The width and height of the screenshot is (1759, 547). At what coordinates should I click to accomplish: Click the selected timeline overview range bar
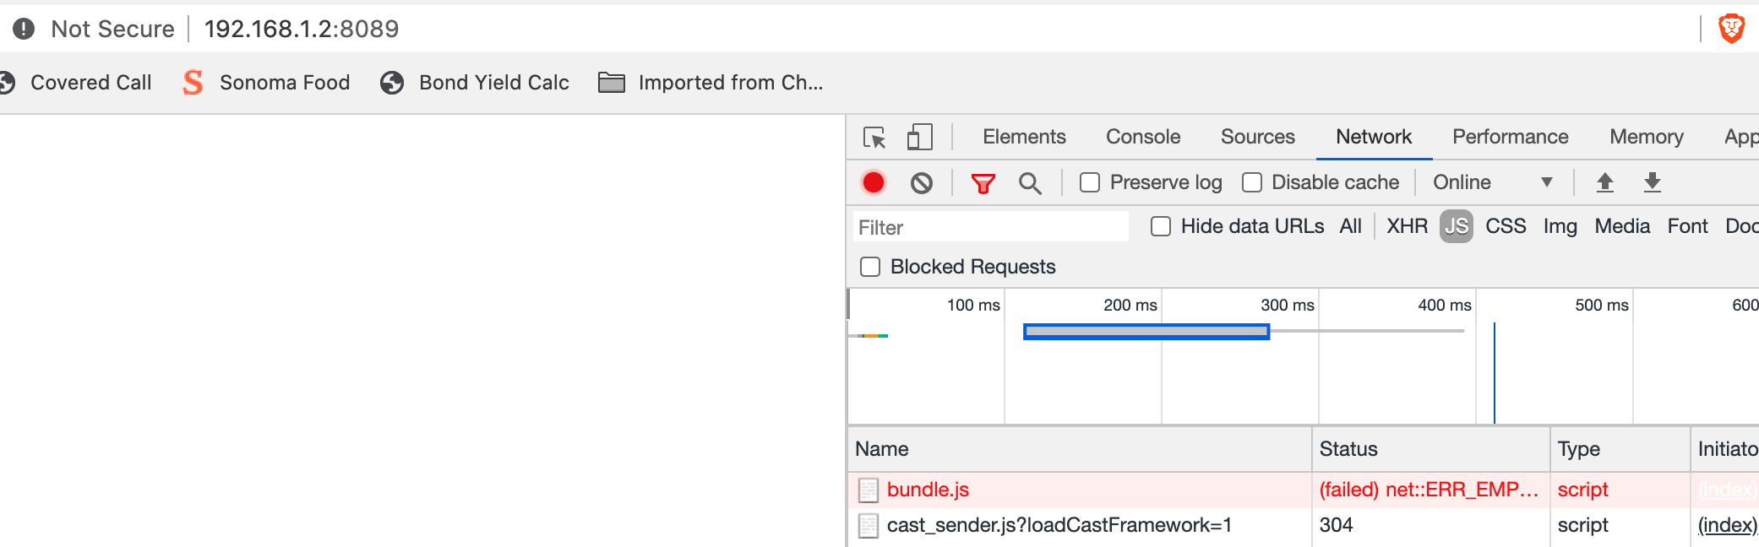(x=1146, y=332)
